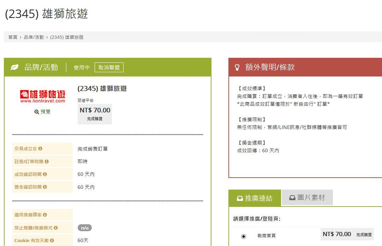Click the inbox icon on 圖片素材 tab

pos(292,198)
